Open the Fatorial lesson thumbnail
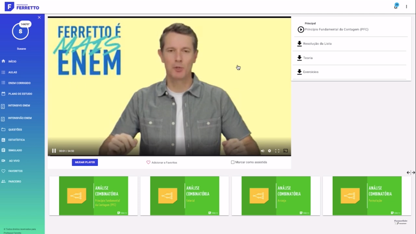This screenshot has width=416, height=234. click(185, 196)
